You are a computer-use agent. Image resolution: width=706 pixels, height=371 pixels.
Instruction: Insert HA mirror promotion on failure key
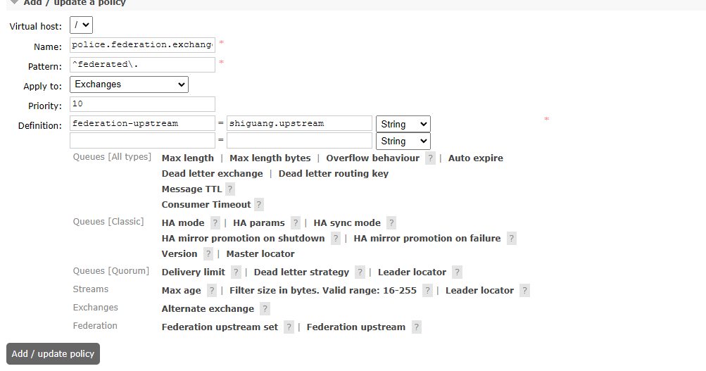coord(427,238)
